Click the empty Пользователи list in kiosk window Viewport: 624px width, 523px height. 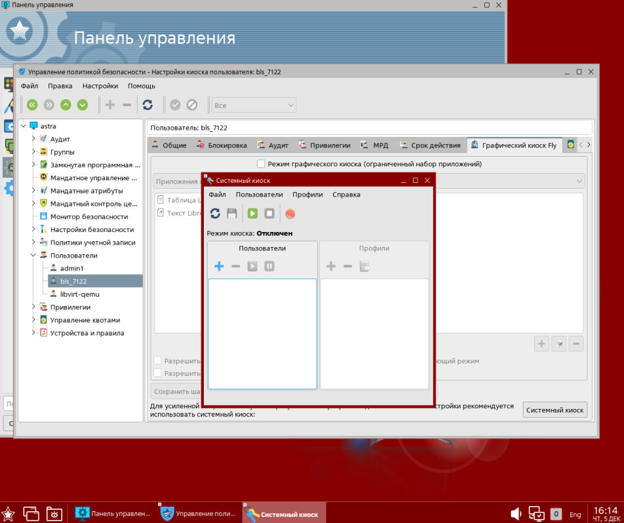coord(262,334)
